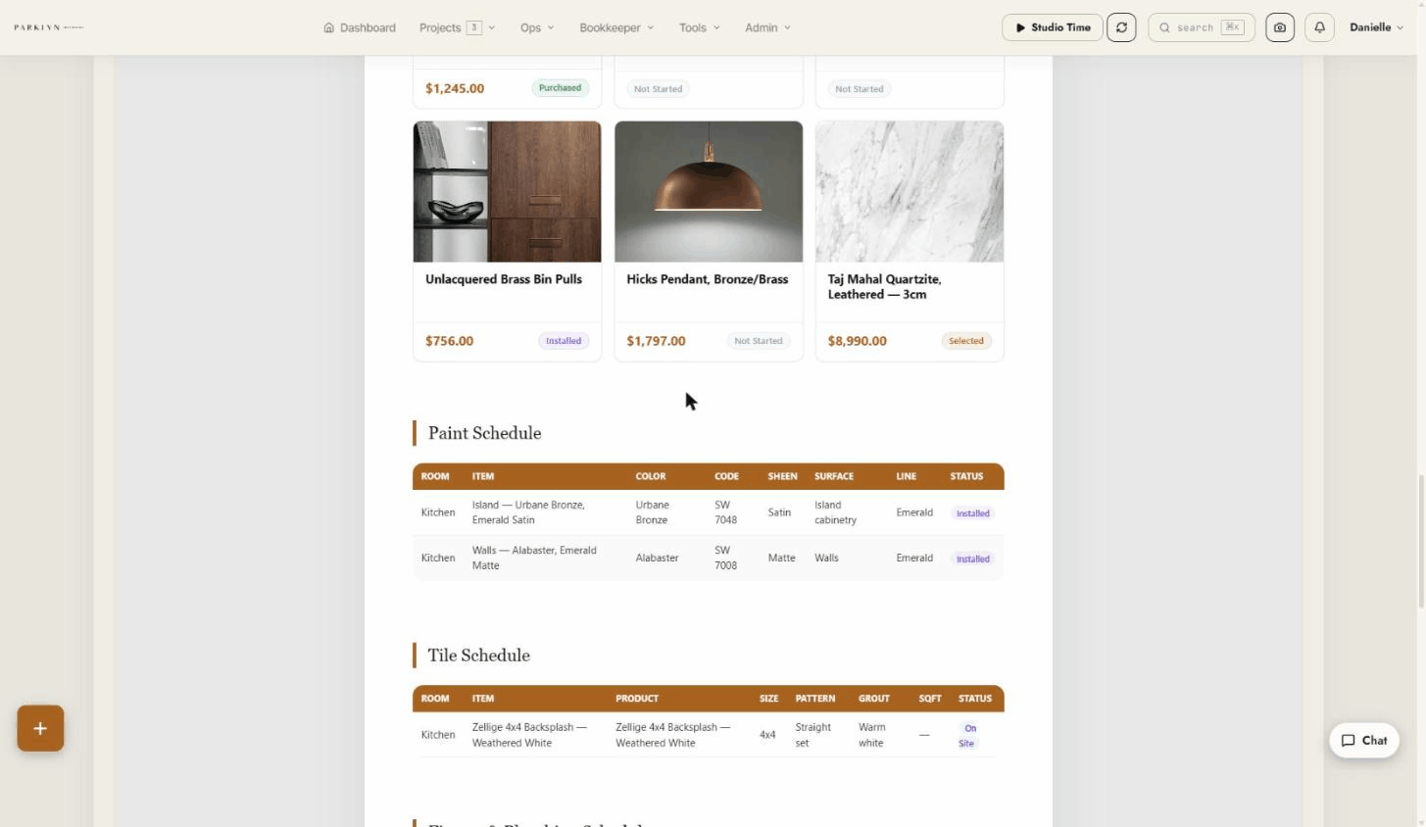Open the Tools dropdown
This screenshot has height=827, width=1426.
click(699, 27)
